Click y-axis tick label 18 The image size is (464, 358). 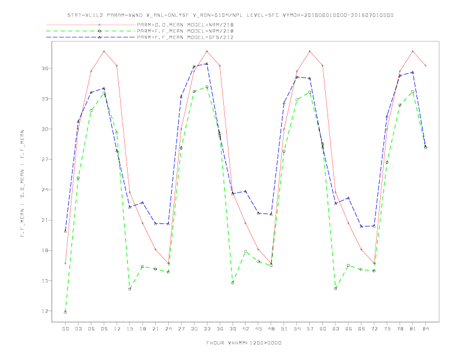click(x=45, y=250)
